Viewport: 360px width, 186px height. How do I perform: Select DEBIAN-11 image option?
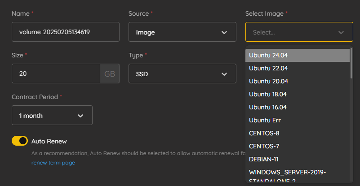pos(298,159)
